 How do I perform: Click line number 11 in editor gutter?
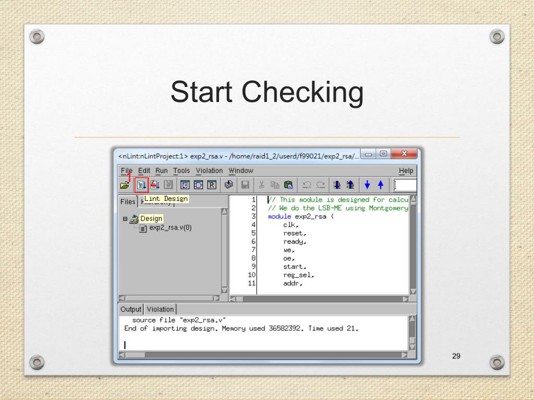point(252,283)
